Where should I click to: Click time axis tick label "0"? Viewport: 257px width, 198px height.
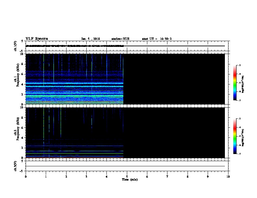click(26, 177)
